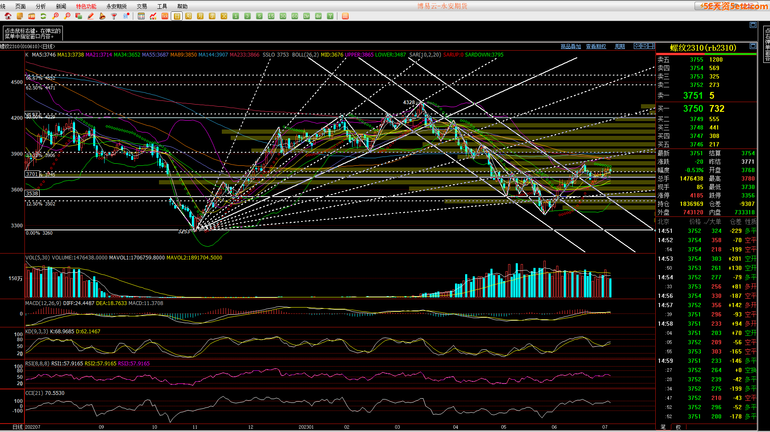Click the zoom out magnifier icon
The width and height of the screenshot is (770, 432).
[x=67, y=16]
